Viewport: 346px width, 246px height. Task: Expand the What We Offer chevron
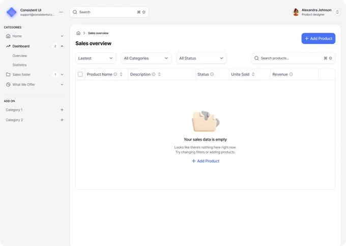click(x=62, y=85)
